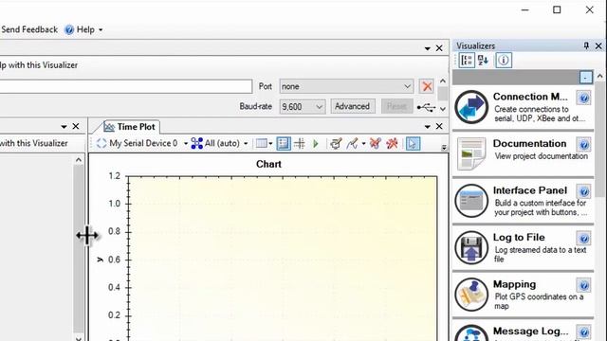Image resolution: width=607 pixels, height=341 pixels.
Task: Collapse the visualizer category with minus button
Action: tap(586, 78)
